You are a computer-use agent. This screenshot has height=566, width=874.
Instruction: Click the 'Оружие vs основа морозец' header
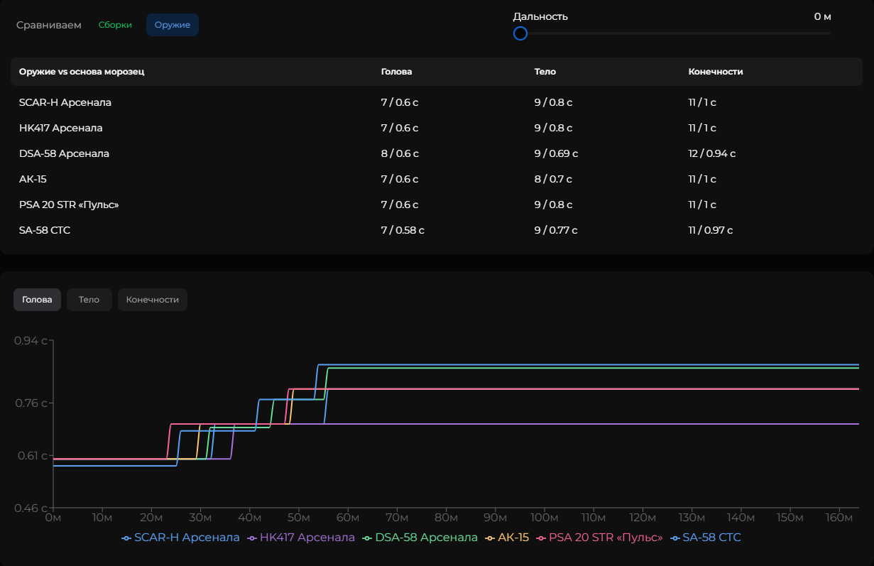coord(82,72)
